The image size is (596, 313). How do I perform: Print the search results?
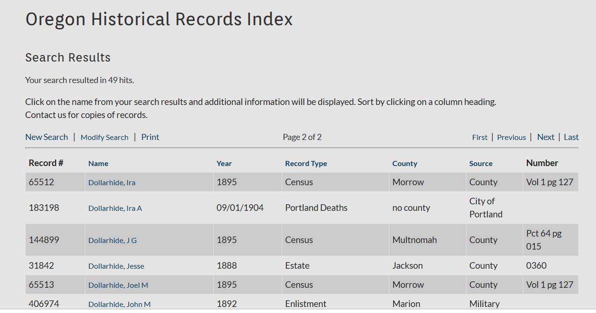pos(150,137)
